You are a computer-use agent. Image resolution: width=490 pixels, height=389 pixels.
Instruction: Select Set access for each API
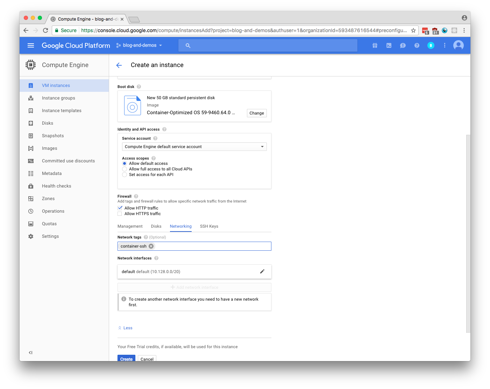124,175
